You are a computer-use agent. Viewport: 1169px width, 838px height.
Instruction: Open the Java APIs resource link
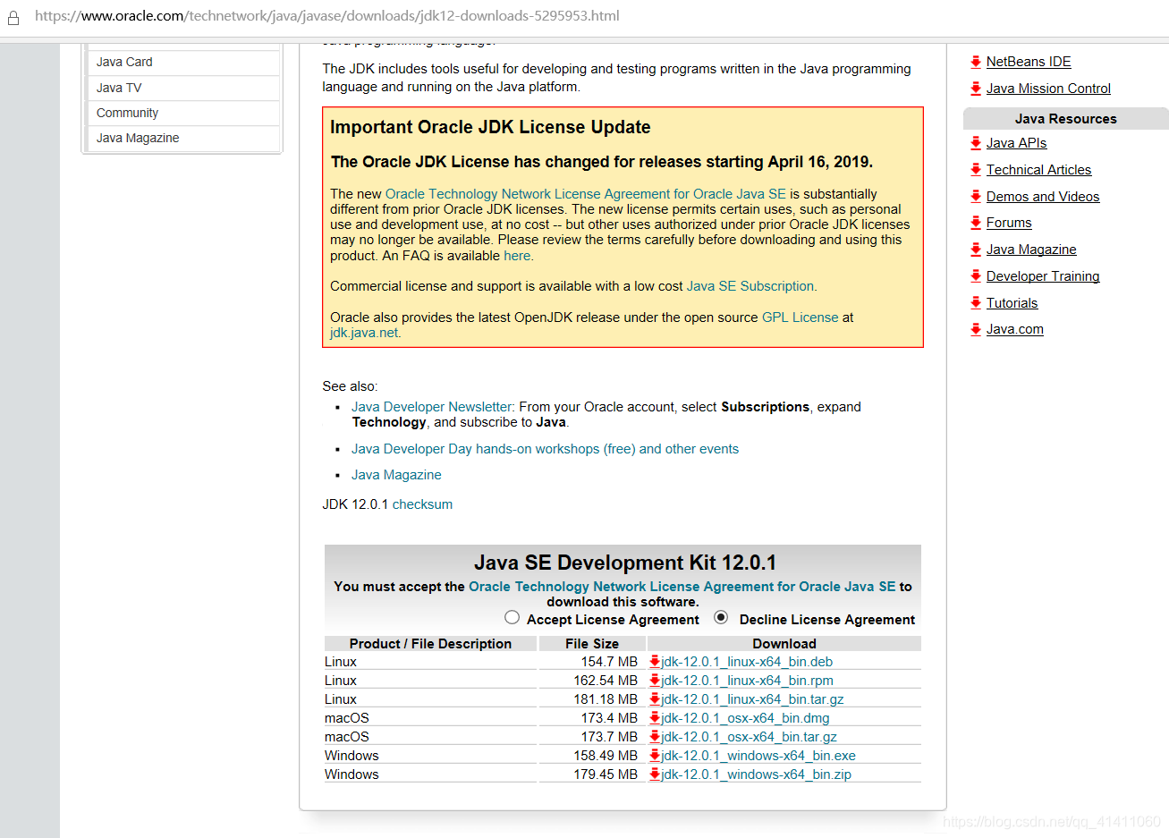point(1016,143)
